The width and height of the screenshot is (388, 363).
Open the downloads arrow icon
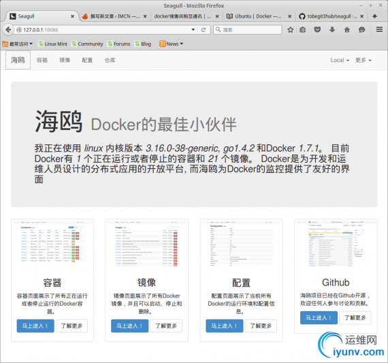tap(332, 30)
